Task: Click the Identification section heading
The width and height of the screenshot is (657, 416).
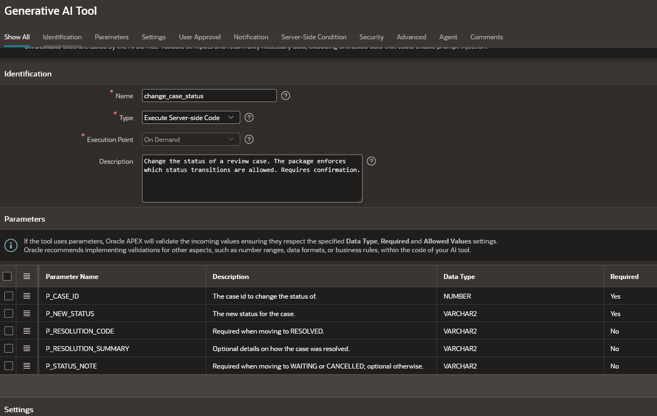Action: click(28, 74)
